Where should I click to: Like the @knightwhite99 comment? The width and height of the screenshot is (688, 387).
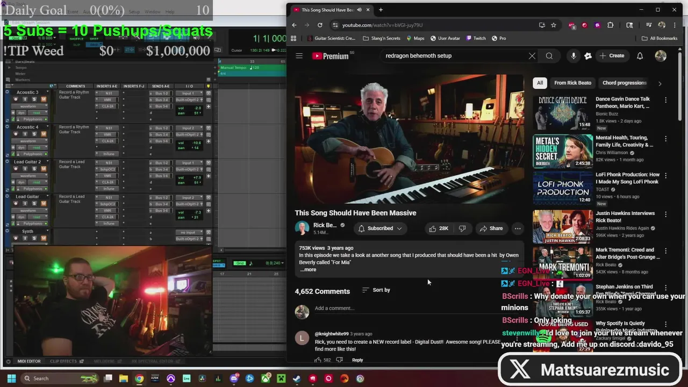[318, 360]
